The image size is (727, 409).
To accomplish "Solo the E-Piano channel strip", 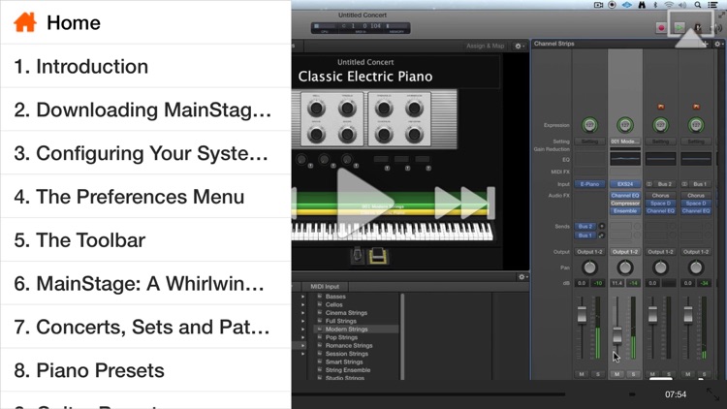I will 598,374.
